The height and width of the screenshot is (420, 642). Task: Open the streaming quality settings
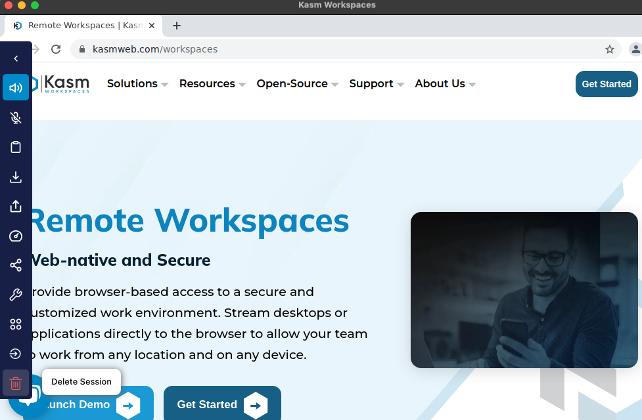(x=16, y=236)
